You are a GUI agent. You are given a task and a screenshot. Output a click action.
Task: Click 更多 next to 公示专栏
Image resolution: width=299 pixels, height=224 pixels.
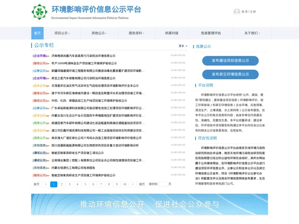click(x=183, y=46)
